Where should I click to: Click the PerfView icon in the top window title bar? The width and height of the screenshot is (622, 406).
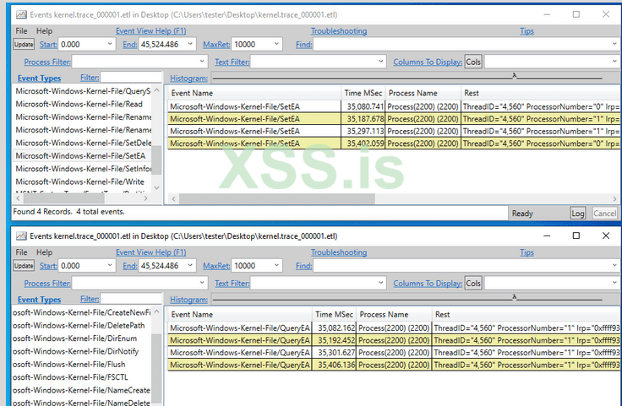pos(21,14)
